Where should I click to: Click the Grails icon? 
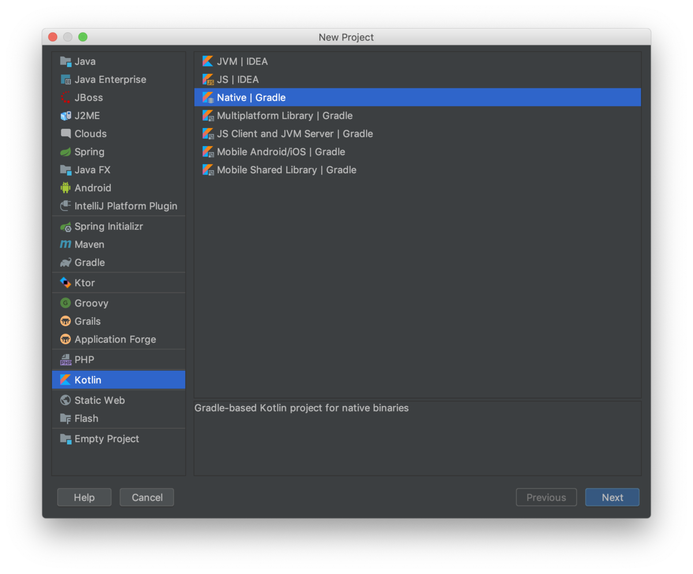[65, 321]
